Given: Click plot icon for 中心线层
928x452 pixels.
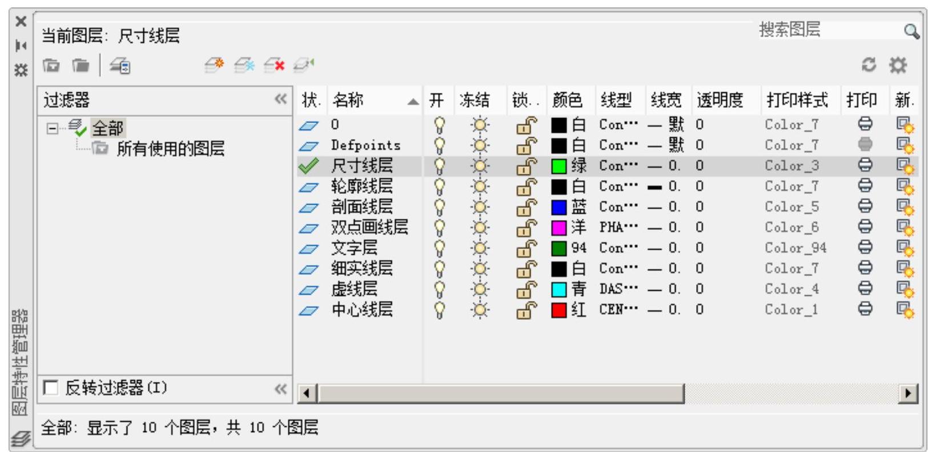Looking at the screenshot, I should (865, 309).
